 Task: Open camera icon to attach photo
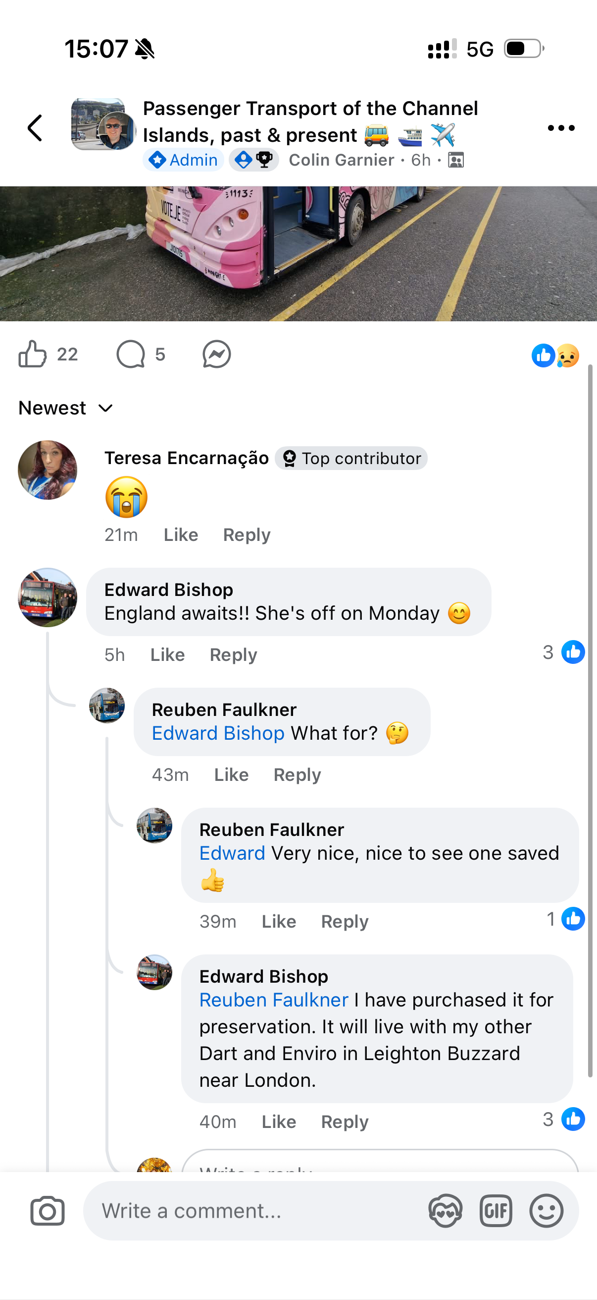(x=48, y=1211)
